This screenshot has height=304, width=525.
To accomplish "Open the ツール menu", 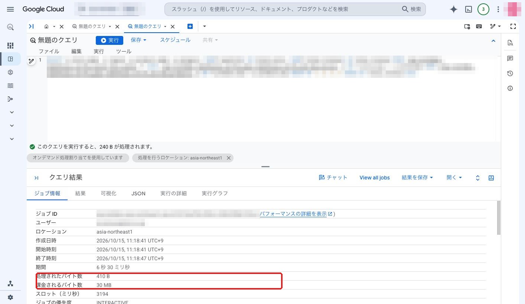I will pos(124,52).
